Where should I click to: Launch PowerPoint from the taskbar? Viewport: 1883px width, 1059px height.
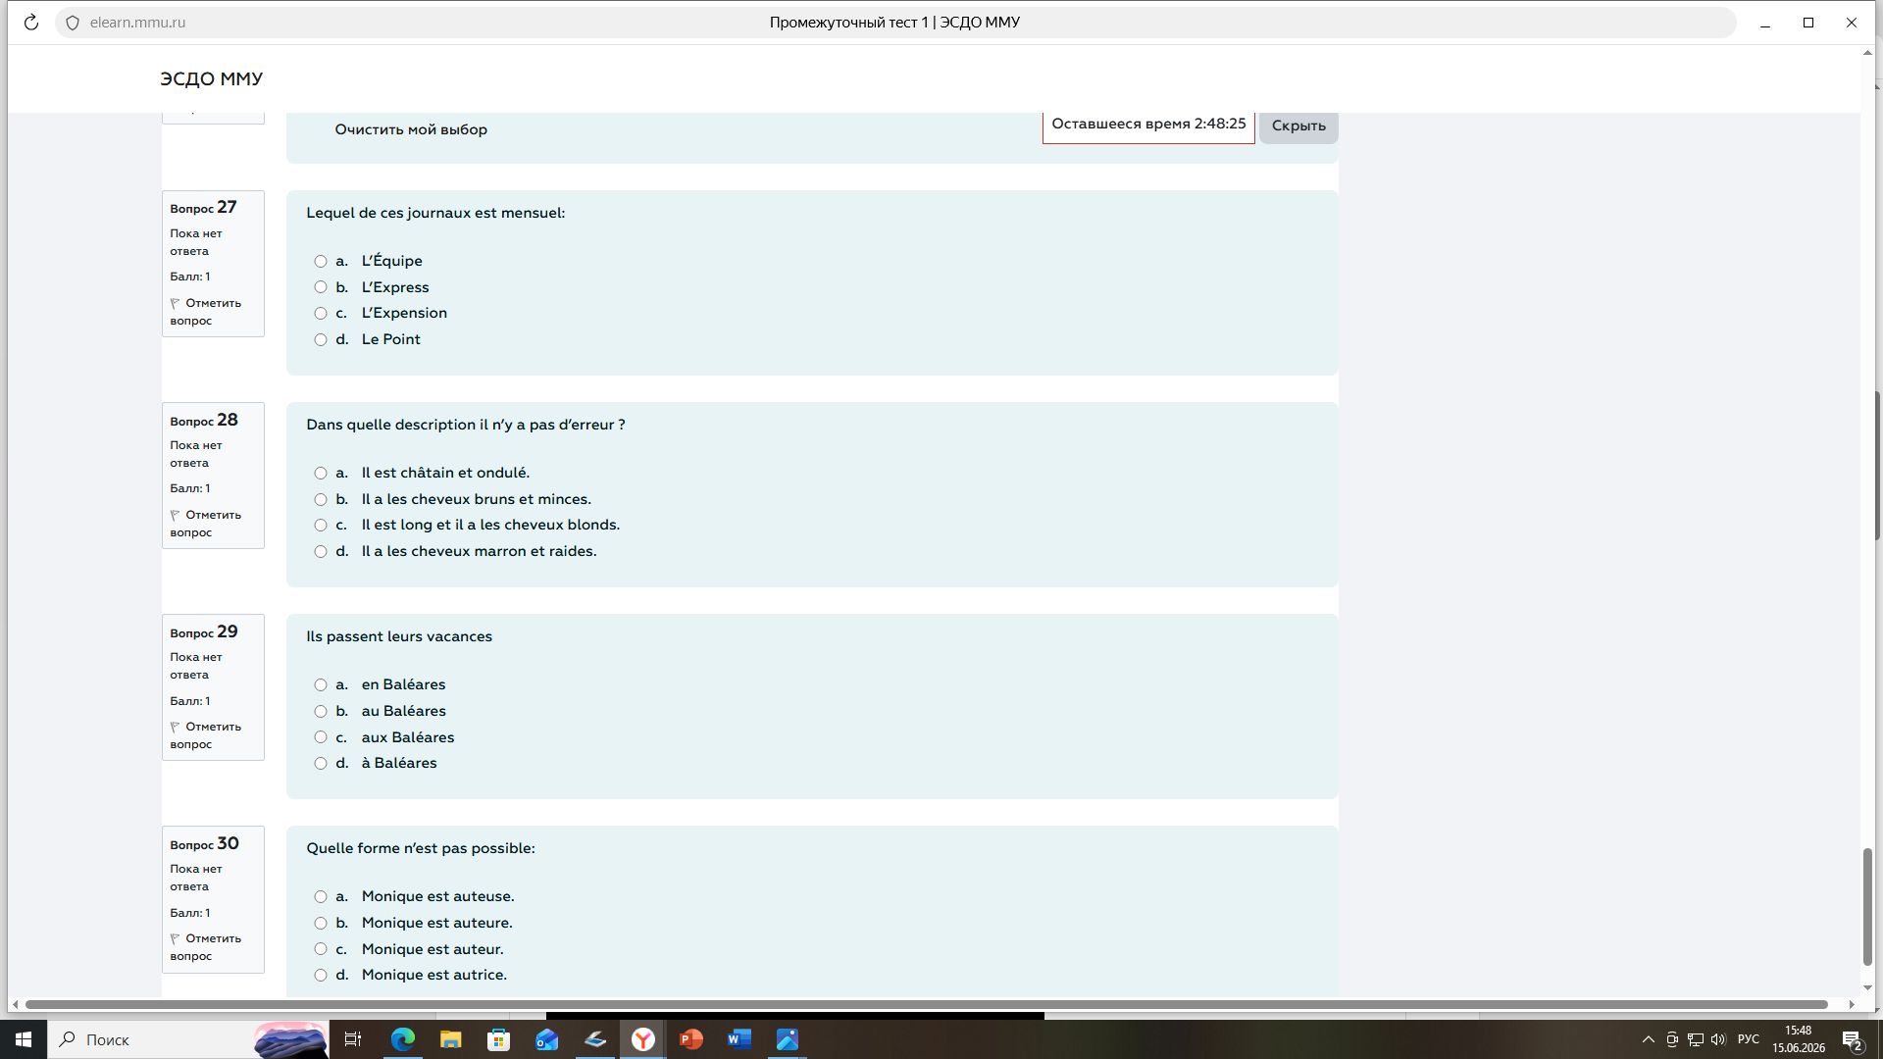point(691,1039)
